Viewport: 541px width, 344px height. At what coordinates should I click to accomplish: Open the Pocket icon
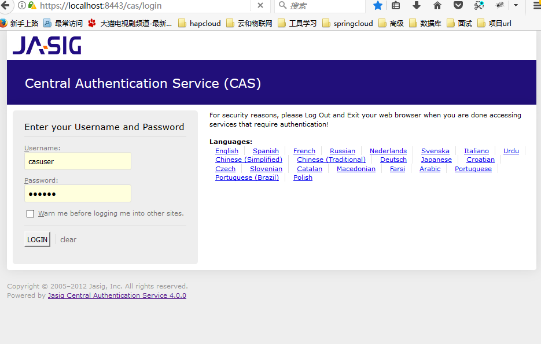click(x=458, y=5)
